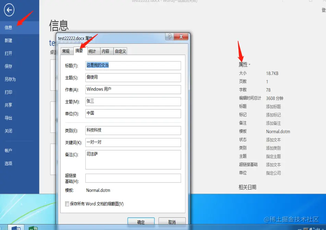Viewport: 326px width, 230px height.
Task: Click 添加标记 in the properties panel
Action: click(274, 115)
